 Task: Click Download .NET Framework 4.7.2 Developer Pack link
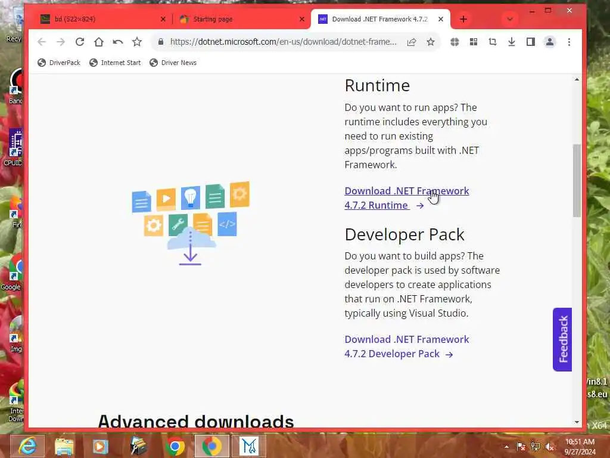406,346
